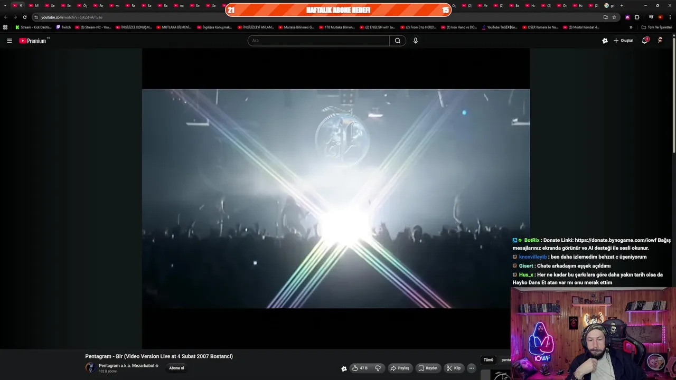The height and width of the screenshot is (380, 676).
Task: Open the YouTube hamburger guide menu
Action: 9,41
